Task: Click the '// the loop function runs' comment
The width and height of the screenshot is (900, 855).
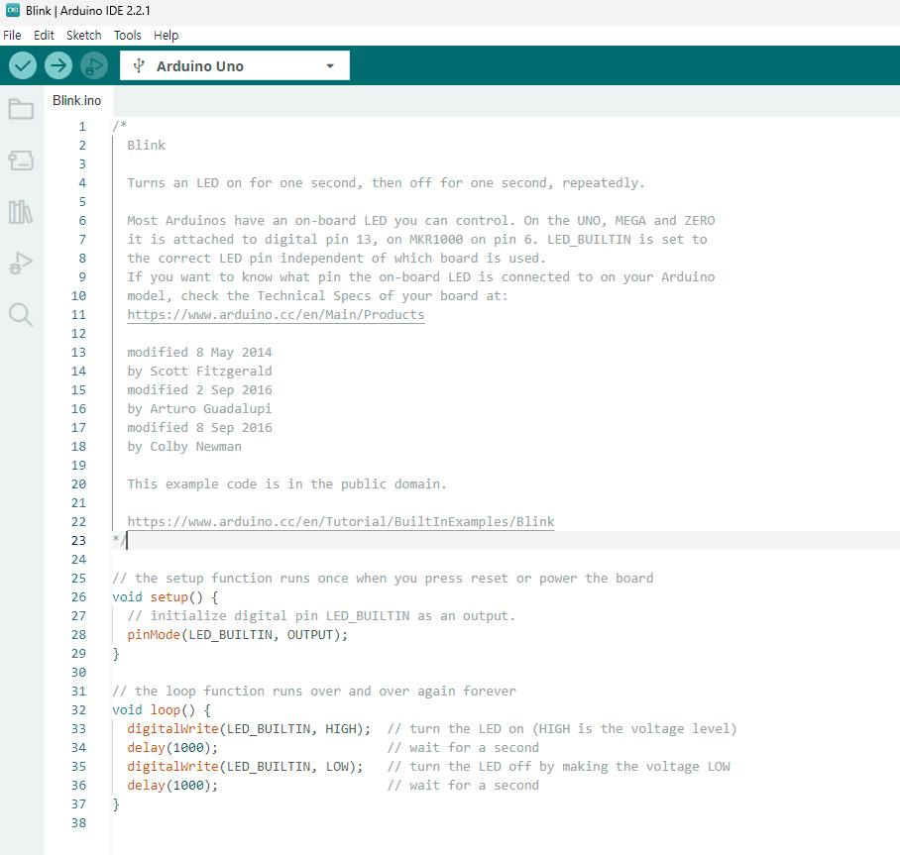Action: coord(314,692)
